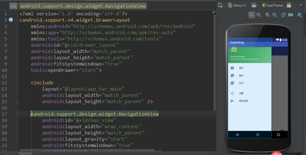
Task: Click the editor vertical scrollbar
Action: click(x=215, y=62)
